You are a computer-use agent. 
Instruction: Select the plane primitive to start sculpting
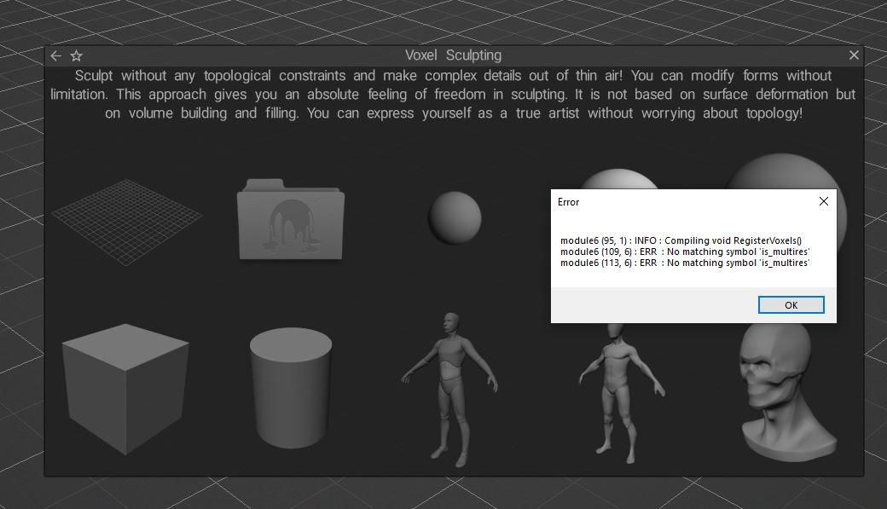128,217
